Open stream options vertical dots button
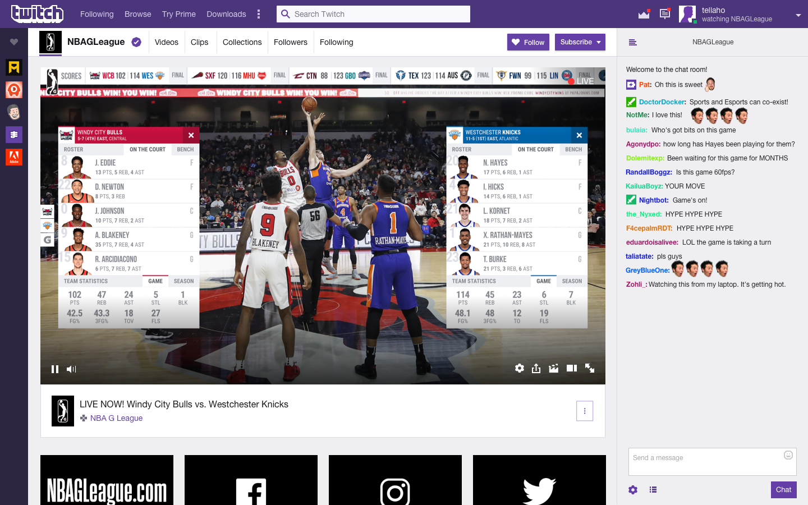This screenshot has height=505, width=808. click(x=585, y=411)
